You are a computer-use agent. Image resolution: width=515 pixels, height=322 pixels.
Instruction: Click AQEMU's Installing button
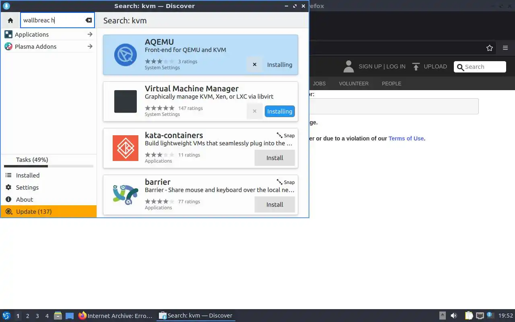tap(280, 65)
